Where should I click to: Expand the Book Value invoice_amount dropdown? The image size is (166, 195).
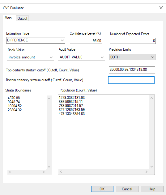click(x=30, y=57)
